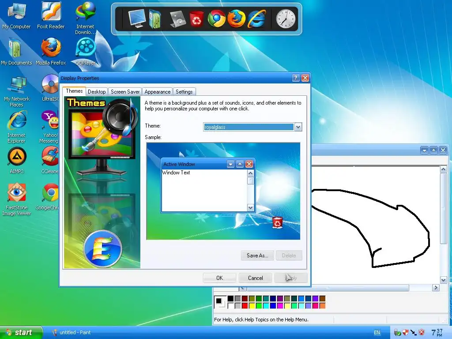Launch Internet Explorer from desktop icon
Viewport: 452px width, 339px height.
tap(16, 128)
